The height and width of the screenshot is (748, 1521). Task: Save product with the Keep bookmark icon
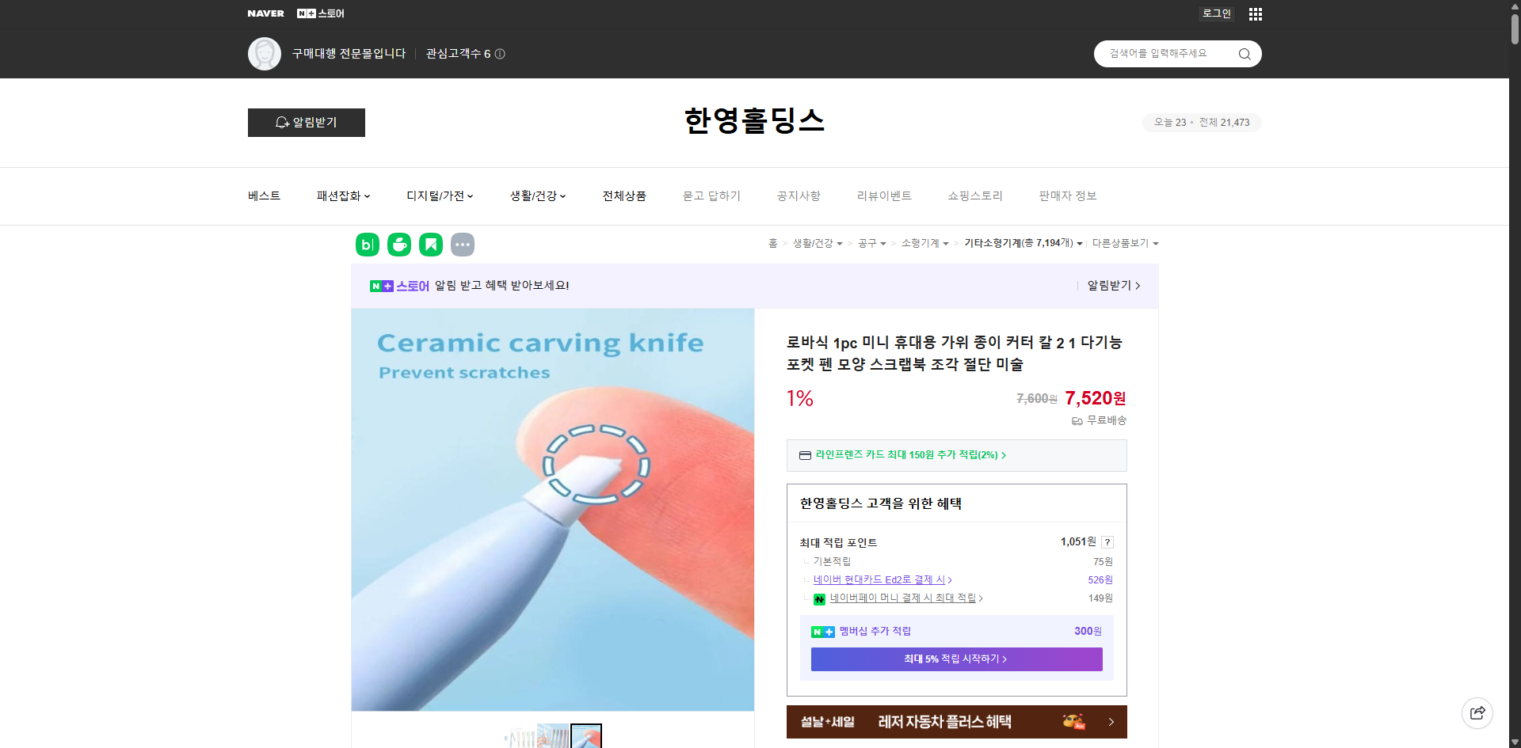tap(430, 245)
